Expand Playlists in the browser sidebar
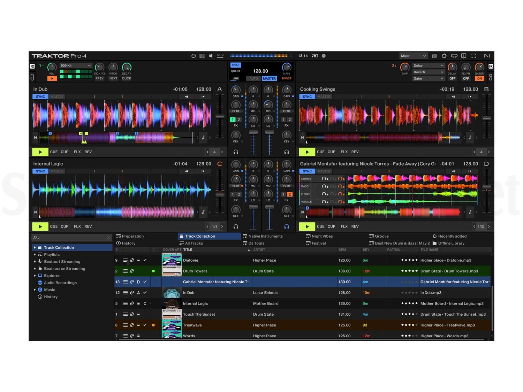This screenshot has width=523, height=392. tap(35, 254)
